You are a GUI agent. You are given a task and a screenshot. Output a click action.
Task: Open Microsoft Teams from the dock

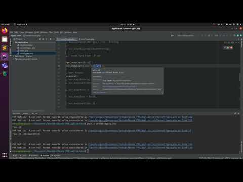(x=5, y=65)
